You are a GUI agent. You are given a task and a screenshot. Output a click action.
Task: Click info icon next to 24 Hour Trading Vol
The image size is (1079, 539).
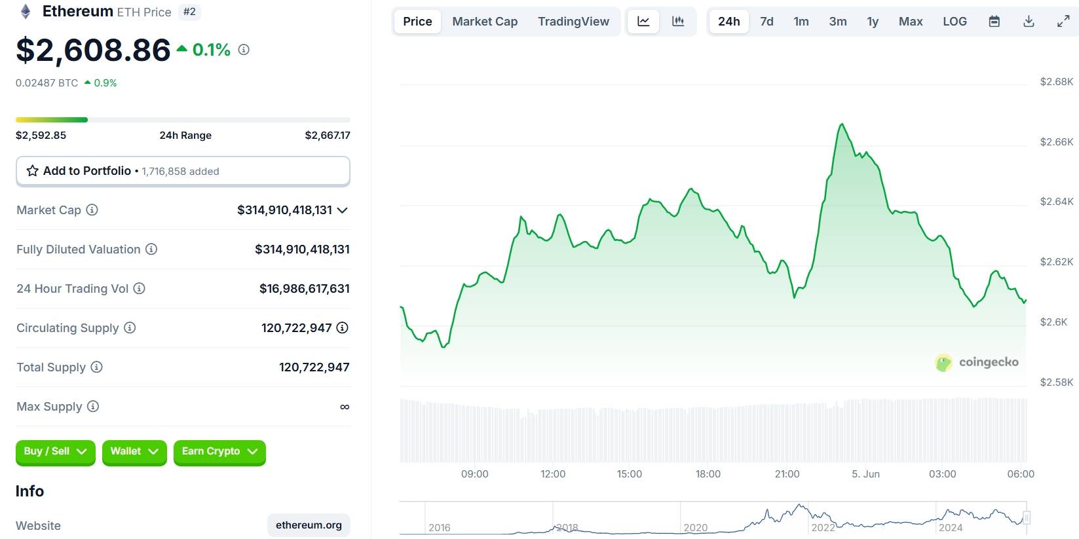click(139, 288)
